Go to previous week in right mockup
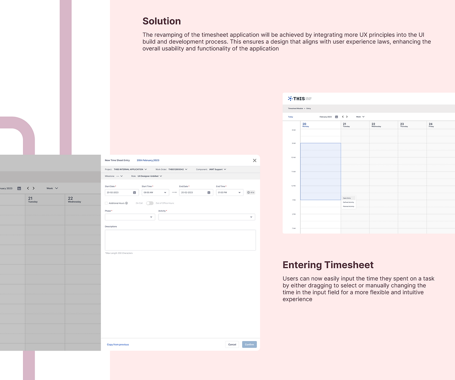Image resolution: width=455 pixels, height=380 pixels. coord(343,117)
